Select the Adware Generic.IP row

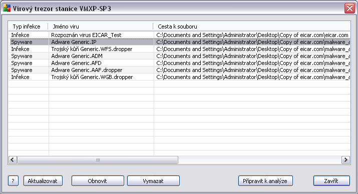coord(179,42)
